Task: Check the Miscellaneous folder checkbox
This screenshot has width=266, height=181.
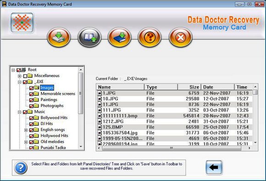Action: pyautogui.click(x=25, y=76)
